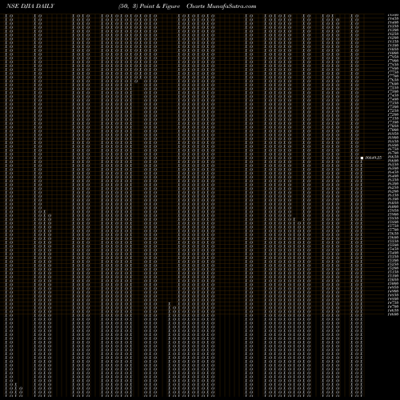This screenshot has width=400, height=400.
Task: Click the 26649.25 current price label
Action: (x=374, y=158)
